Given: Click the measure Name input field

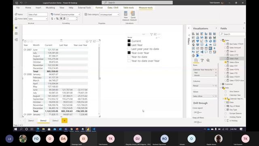Looking at the screenshot, I should point(38,15).
